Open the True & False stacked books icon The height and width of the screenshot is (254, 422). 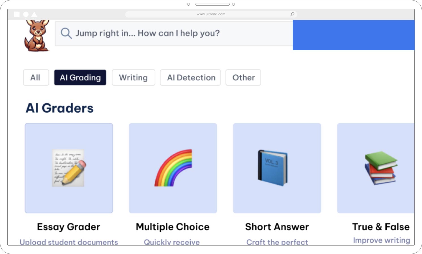(x=380, y=168)
